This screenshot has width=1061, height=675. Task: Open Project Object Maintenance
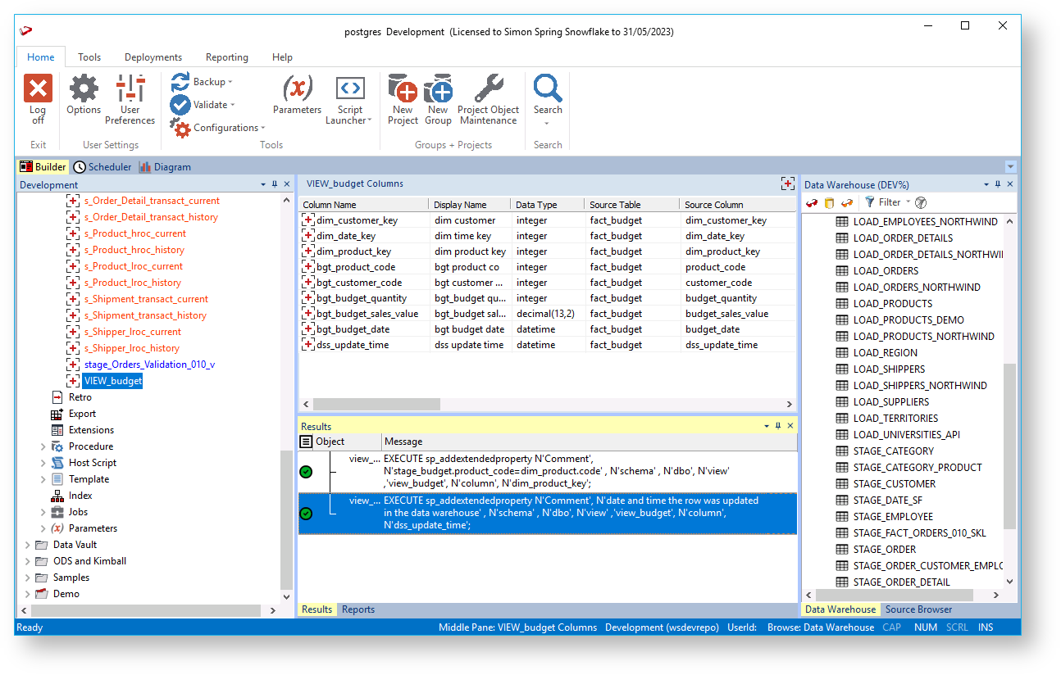[488, 89]
